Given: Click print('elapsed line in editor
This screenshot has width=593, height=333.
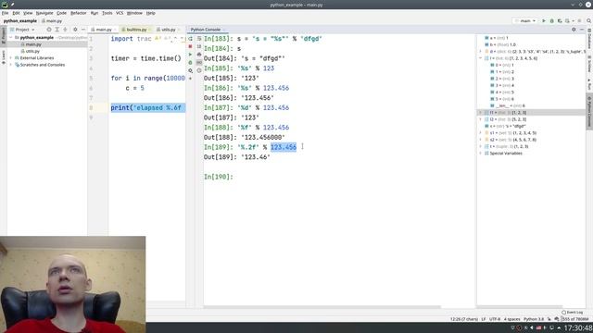Looking at the screenshot, I should click(x=147, y=108).
